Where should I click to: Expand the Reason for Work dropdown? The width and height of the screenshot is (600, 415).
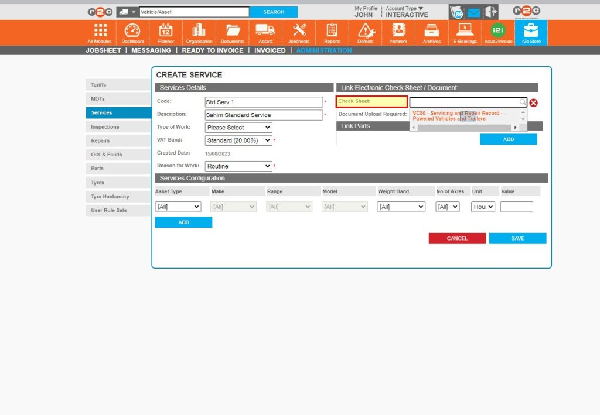tap(238, 166)
